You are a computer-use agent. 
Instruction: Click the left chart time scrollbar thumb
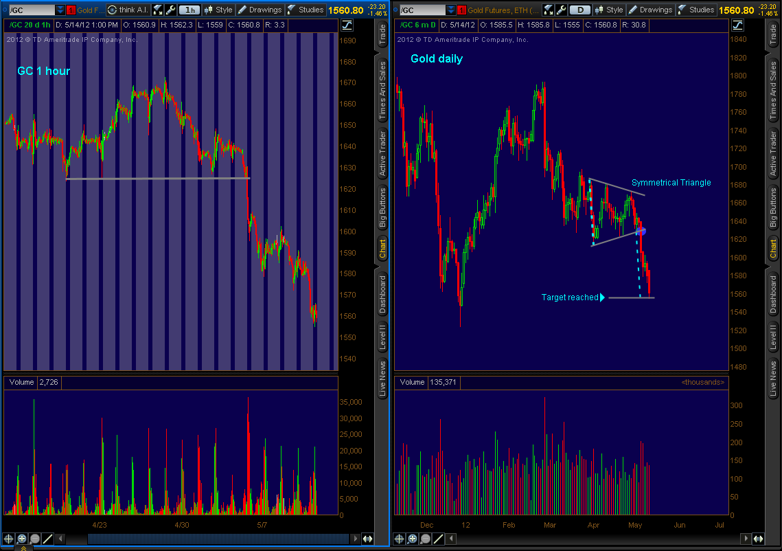[x=218, y=539]
